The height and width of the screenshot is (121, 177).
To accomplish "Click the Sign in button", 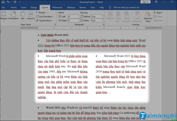I will coord(146,2).
